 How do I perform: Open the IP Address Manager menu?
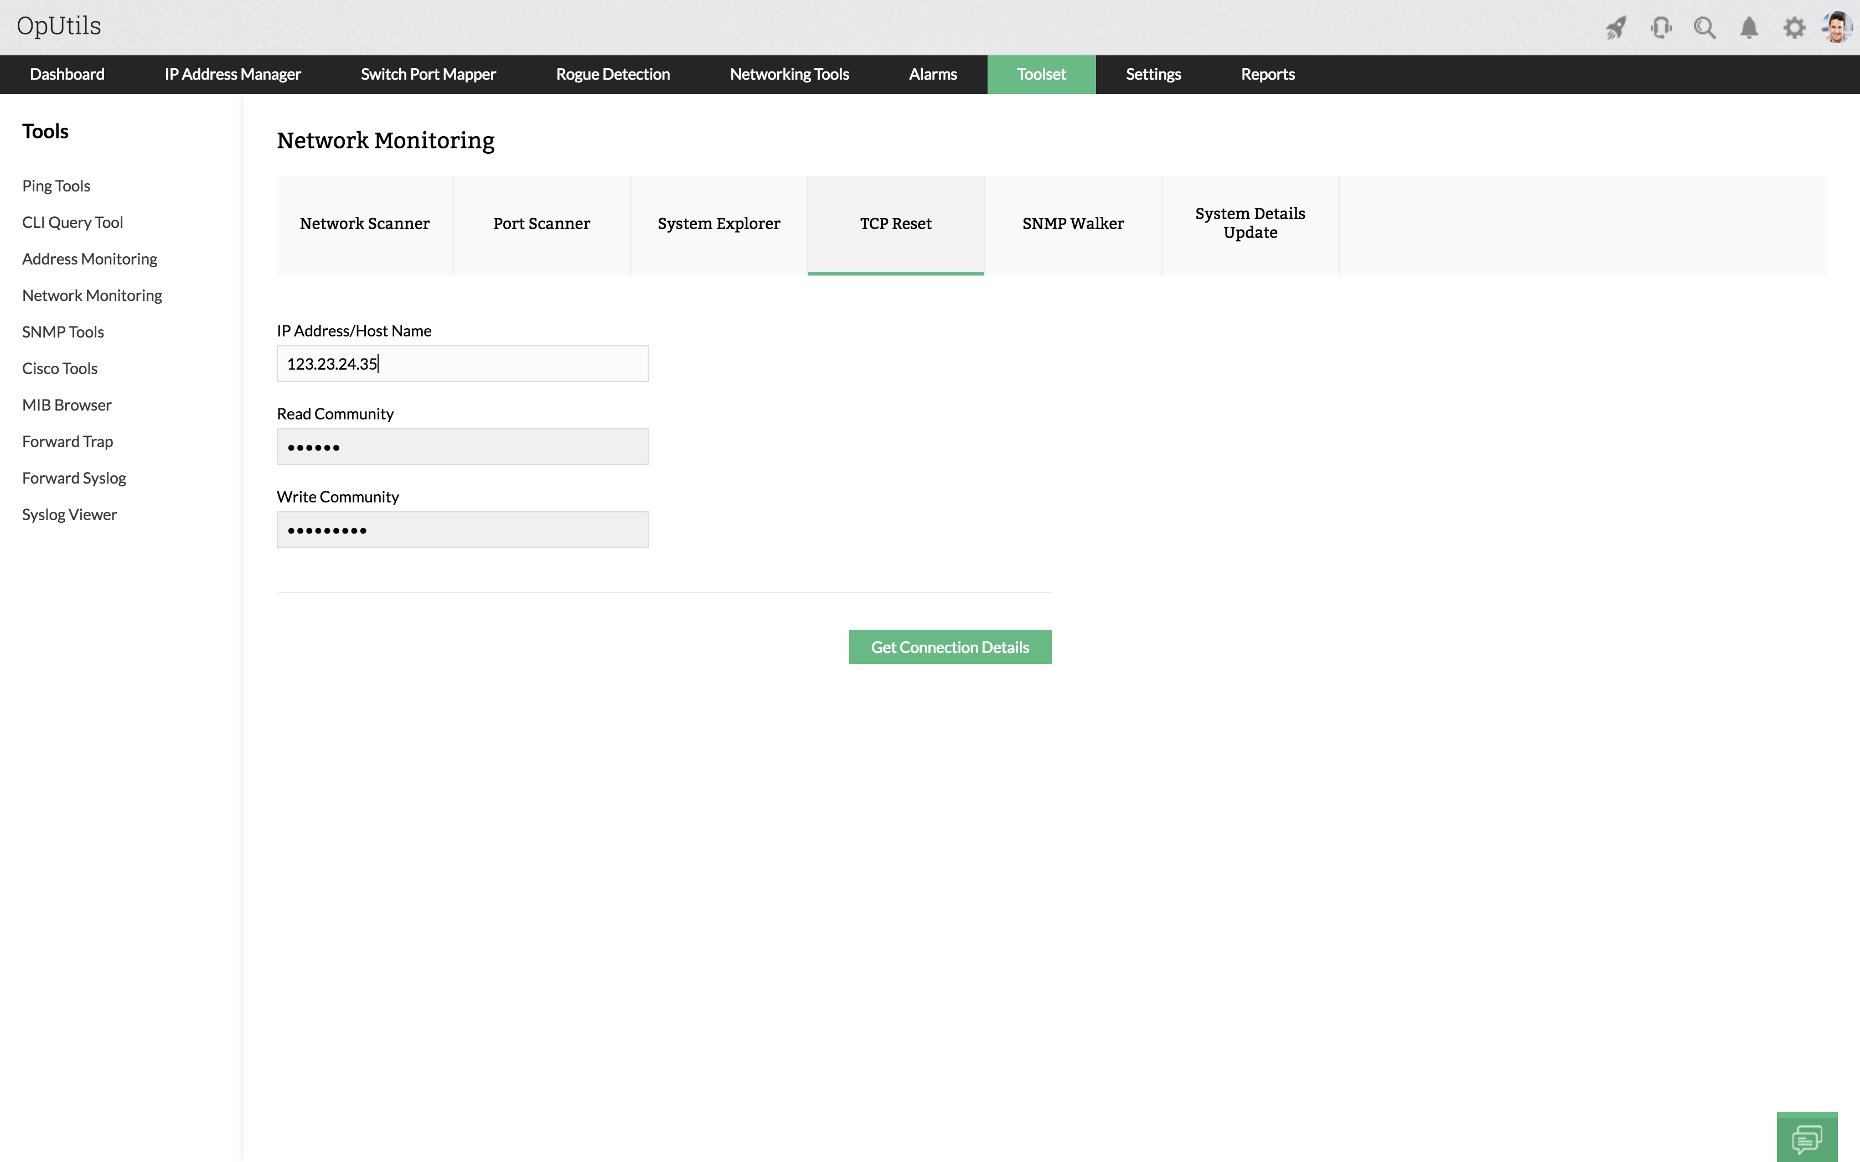232,75
